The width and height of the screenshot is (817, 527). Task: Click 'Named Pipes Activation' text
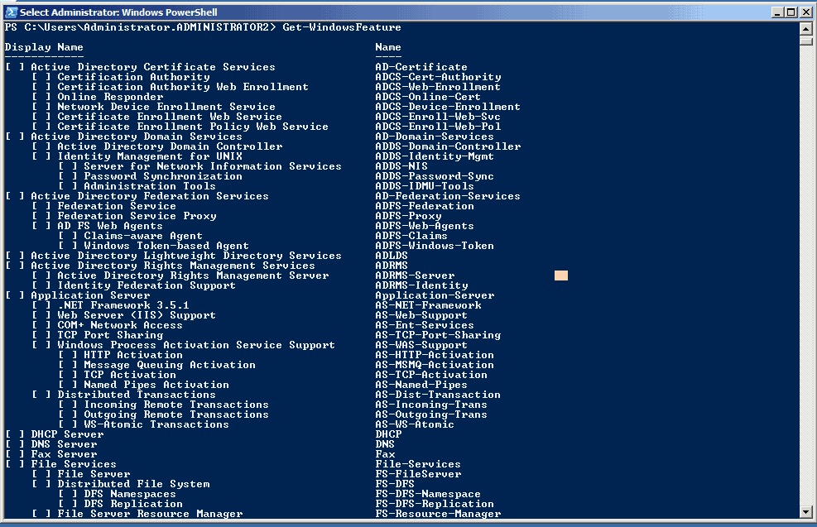point(156,385)
